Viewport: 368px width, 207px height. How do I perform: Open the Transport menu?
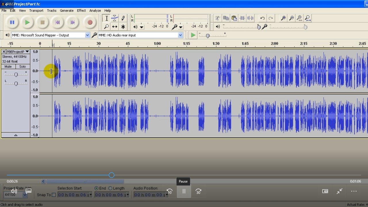click(36, 10)
